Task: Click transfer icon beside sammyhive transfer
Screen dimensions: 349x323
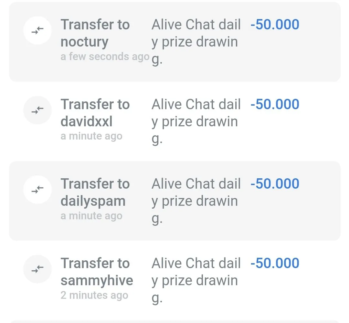Action: click(x=37, y=269)
